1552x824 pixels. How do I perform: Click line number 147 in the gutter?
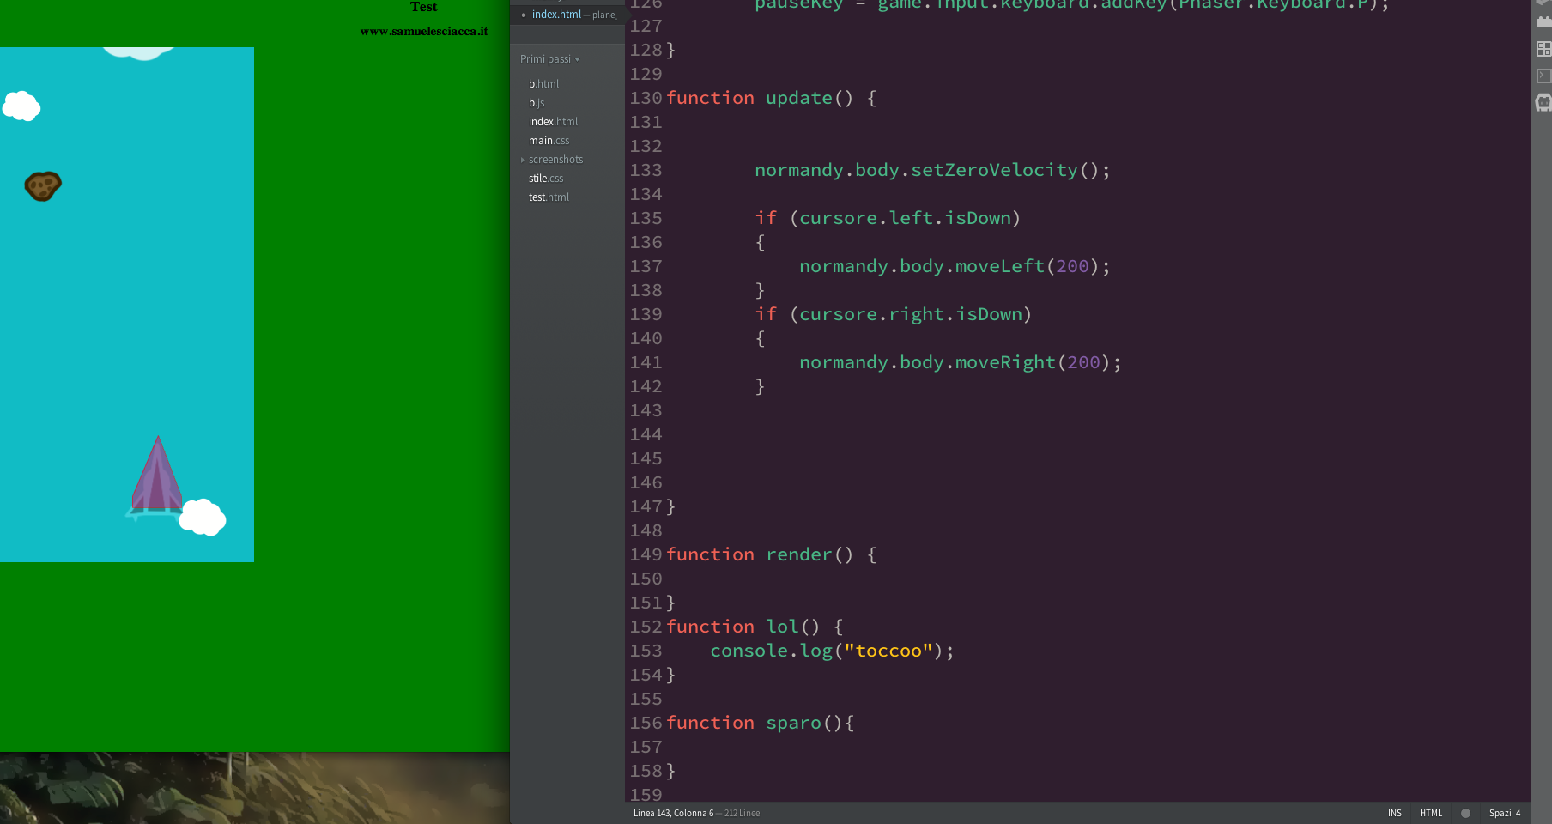(646, 506)
